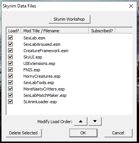Disable UIExtensions.esp load checkbox
Screen dimensions: 139x143
click(10, 63)
